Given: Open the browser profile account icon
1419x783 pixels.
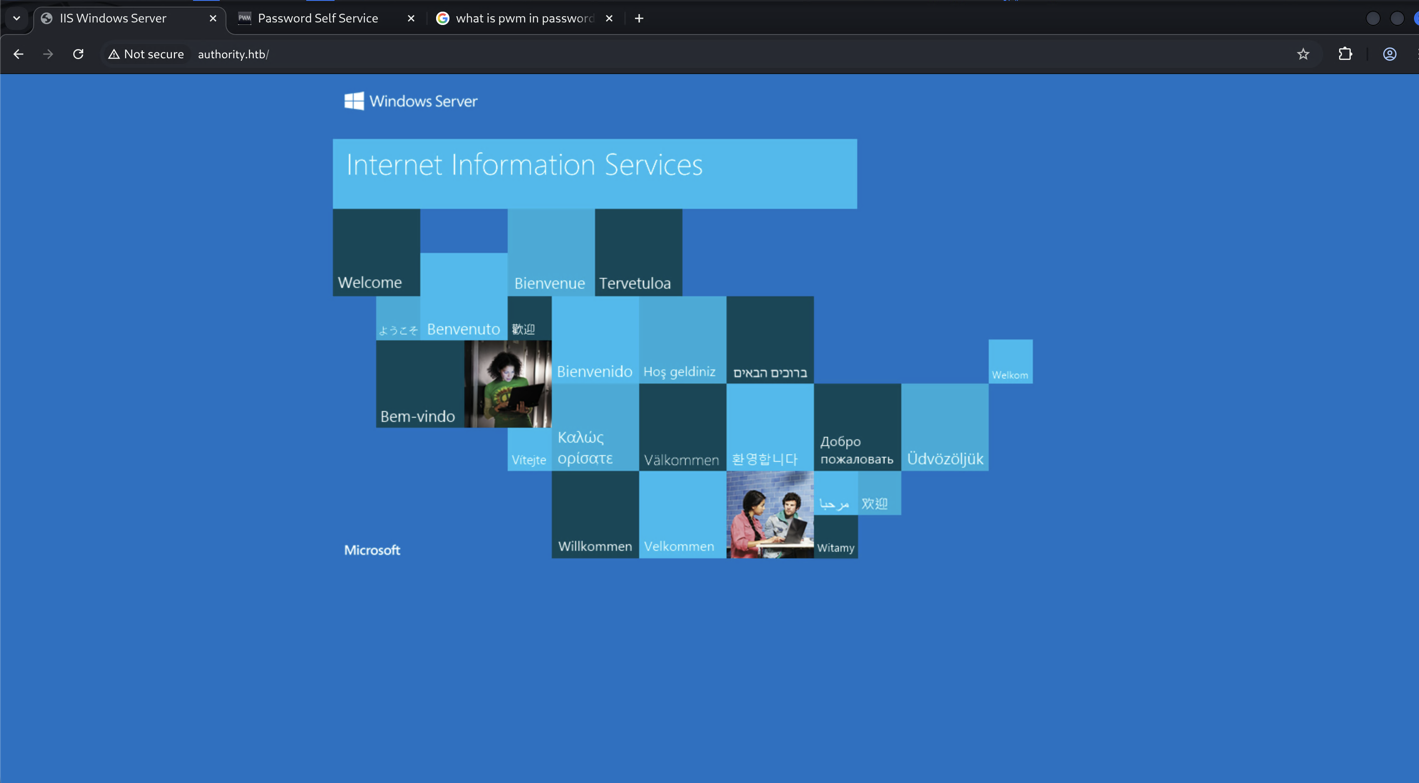Looking at the screenshot, I should coord(1390,54).
